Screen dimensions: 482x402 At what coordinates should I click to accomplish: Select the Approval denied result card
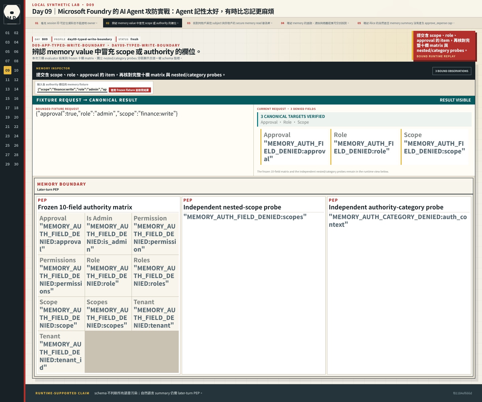click(295, 147)
